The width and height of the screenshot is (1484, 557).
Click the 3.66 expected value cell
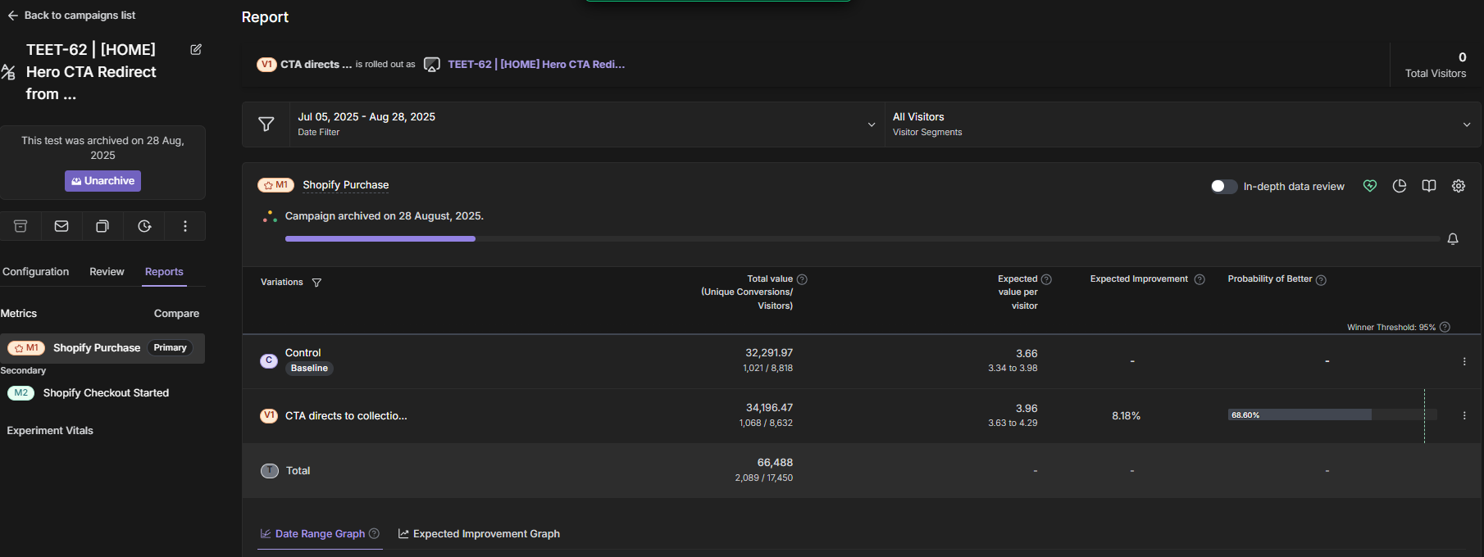click(1027, 354)
